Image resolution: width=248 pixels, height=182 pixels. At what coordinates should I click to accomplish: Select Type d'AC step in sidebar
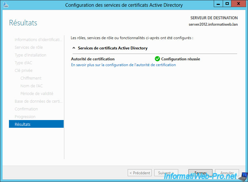point(23,63)
